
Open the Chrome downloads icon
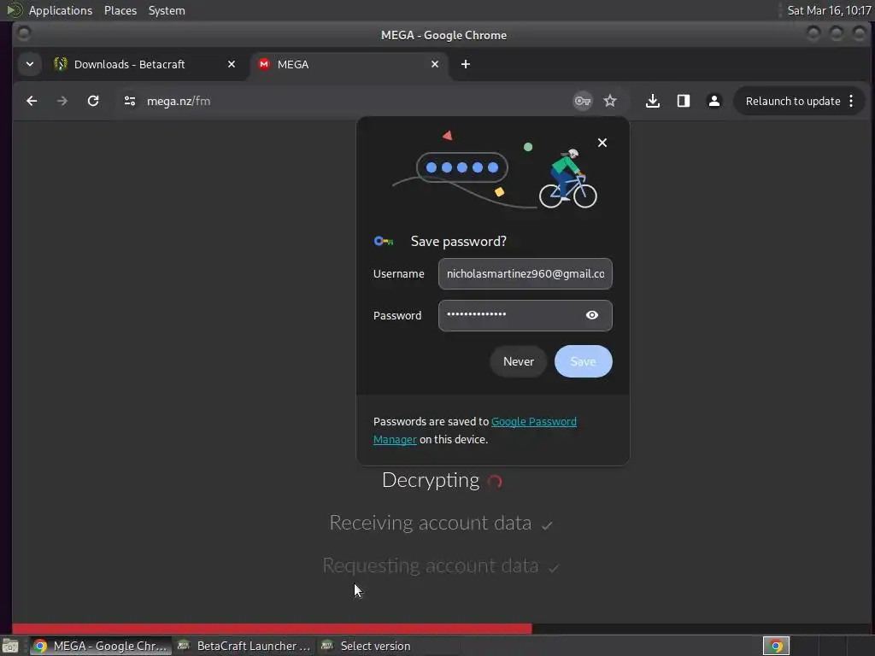[652, 101]
